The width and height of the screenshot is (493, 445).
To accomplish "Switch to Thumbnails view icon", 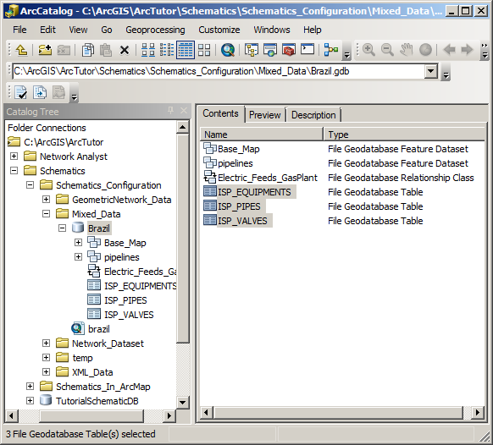I will [x=204, y=50].
